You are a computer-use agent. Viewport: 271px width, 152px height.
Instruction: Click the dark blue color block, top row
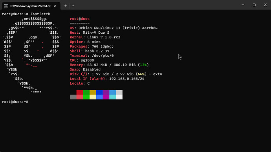(99, 92)
